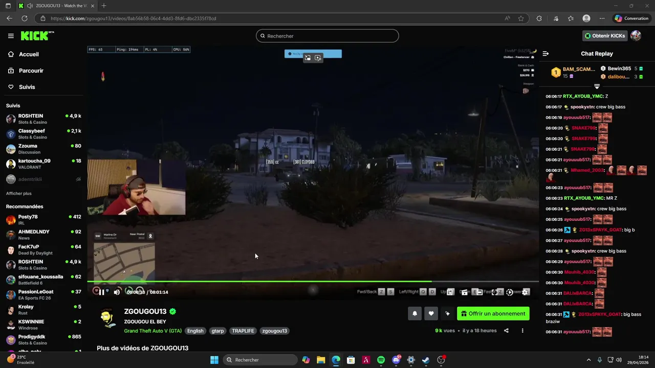
Task: Open sifouane_koussalla recommended channel
Action: (43, 280)
